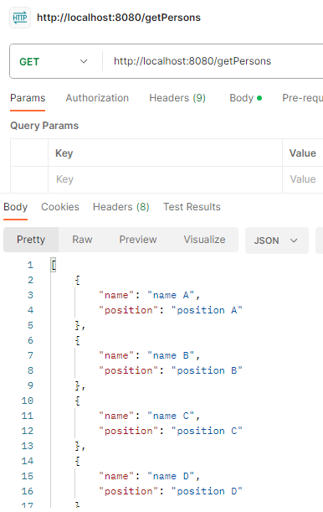Show the Test Results tab
This screenshot has height=512, width=323.
[x=192, y=207]
